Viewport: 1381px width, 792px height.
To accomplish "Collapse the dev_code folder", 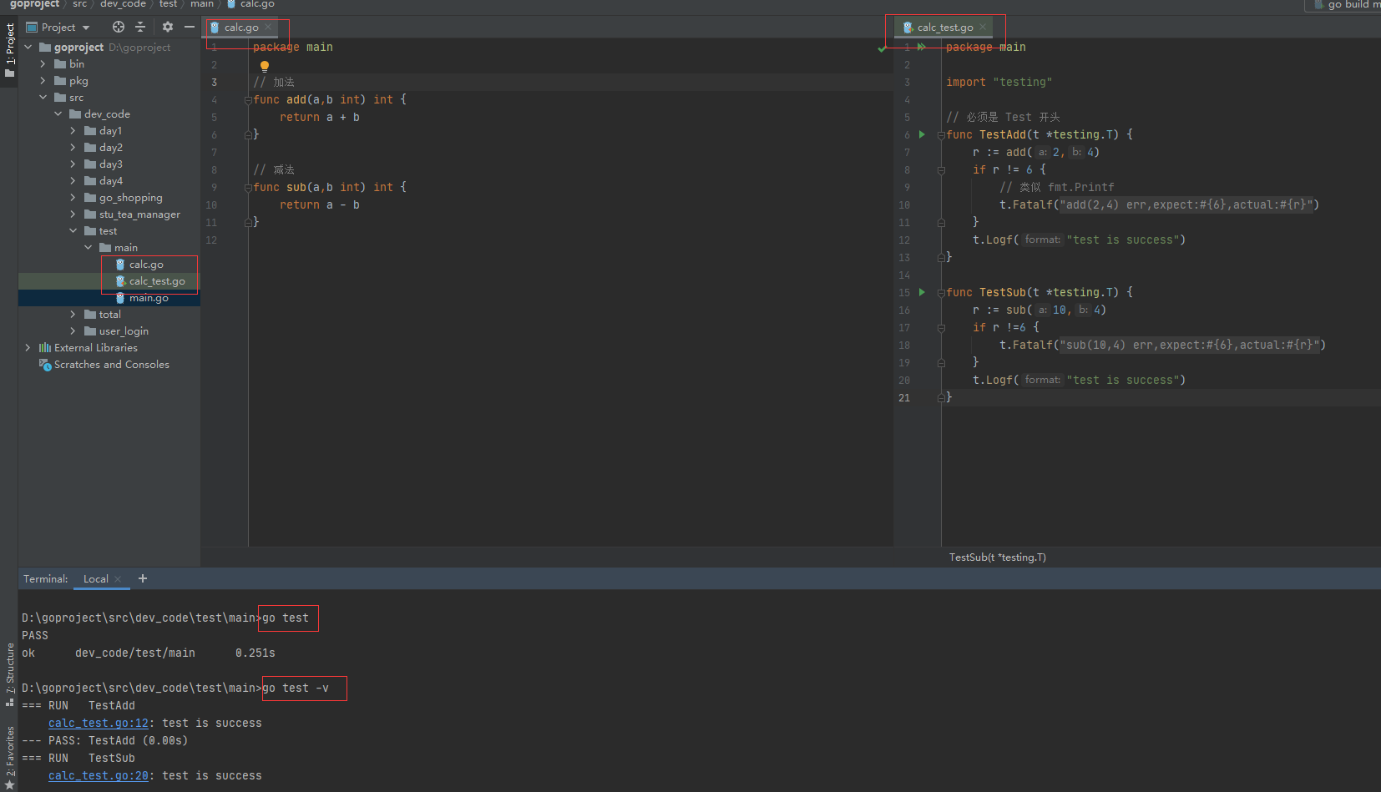I will 58,114.
